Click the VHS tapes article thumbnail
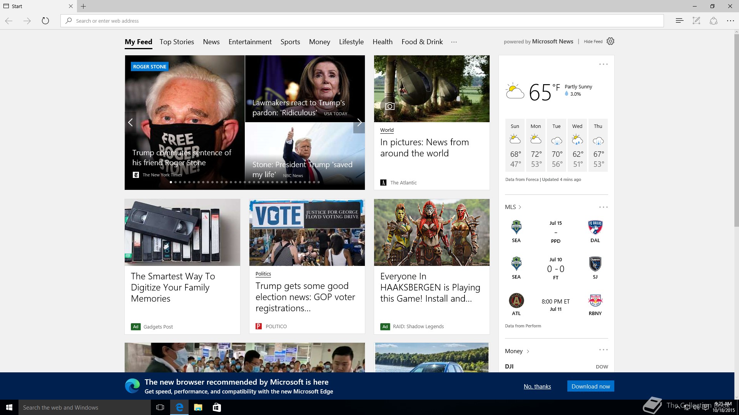This screenshot has height=415, width=739. coord(182,232)
